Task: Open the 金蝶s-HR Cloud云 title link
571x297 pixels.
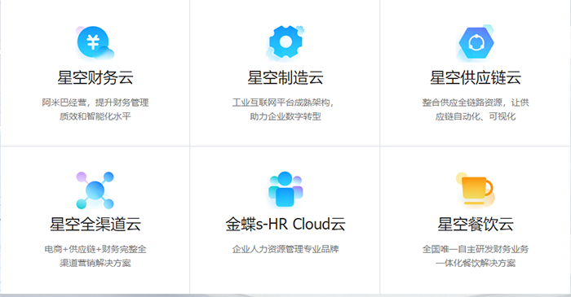Action: [285, 224]
